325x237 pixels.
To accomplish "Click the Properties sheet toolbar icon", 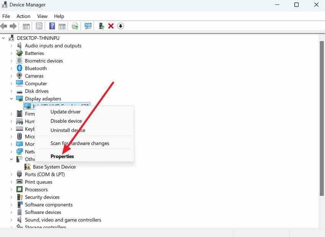I will coord(39,26).
